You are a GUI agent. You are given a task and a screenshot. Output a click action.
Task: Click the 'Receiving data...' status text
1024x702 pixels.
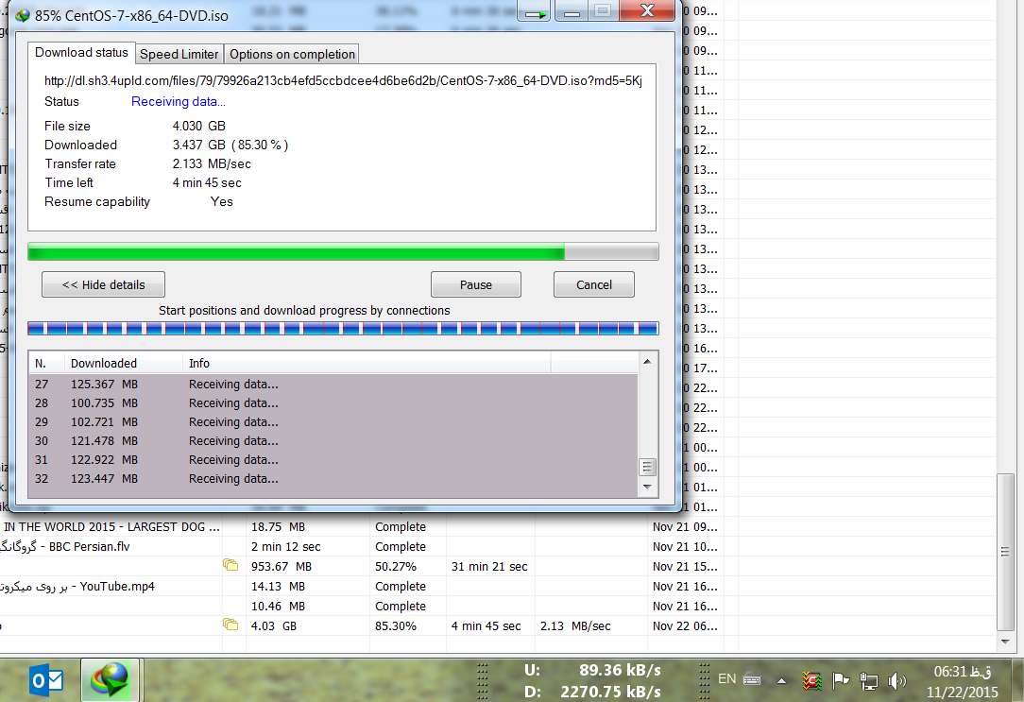(x=179, y=101)
